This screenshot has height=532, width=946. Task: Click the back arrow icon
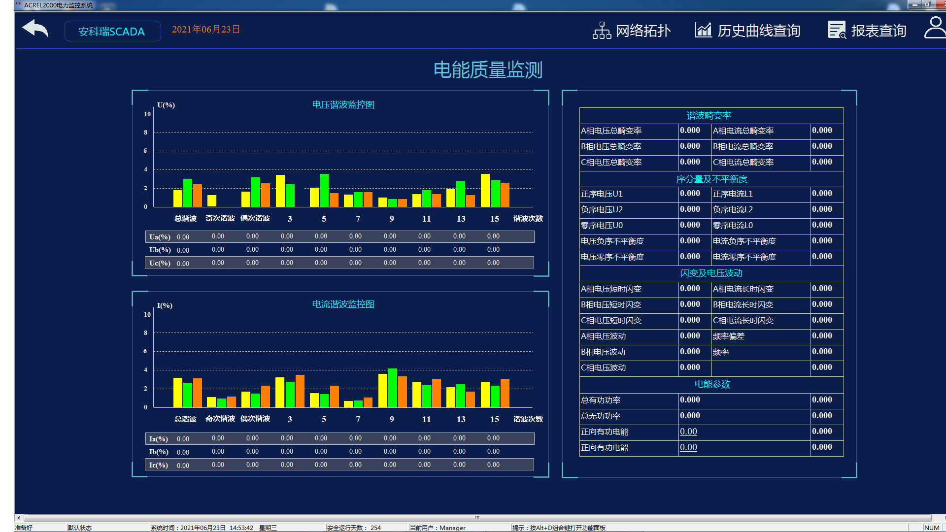click(x=35, y=29)
